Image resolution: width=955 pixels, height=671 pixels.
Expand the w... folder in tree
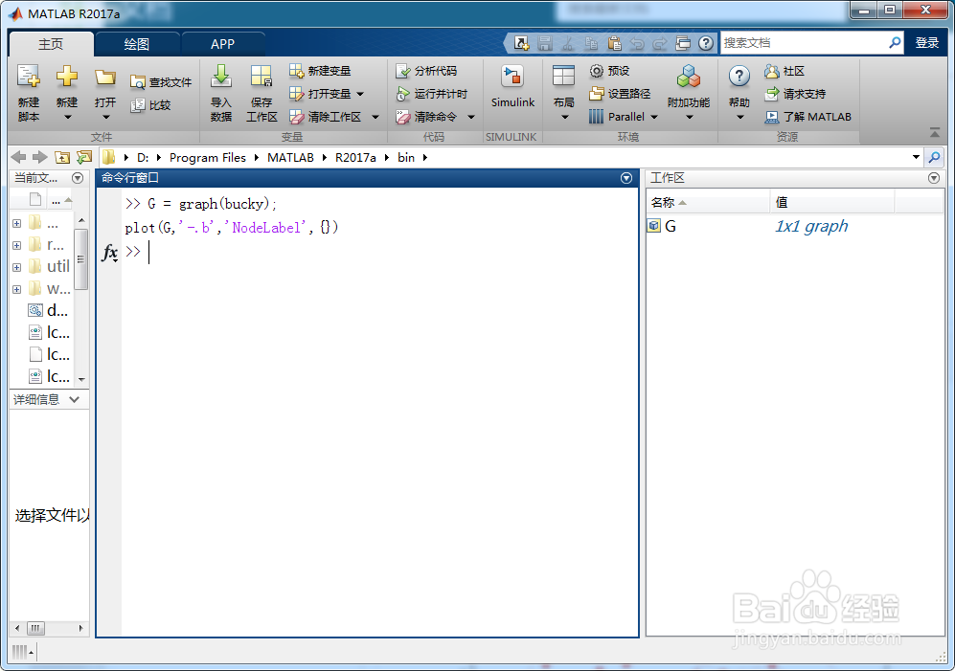(17, 289)
